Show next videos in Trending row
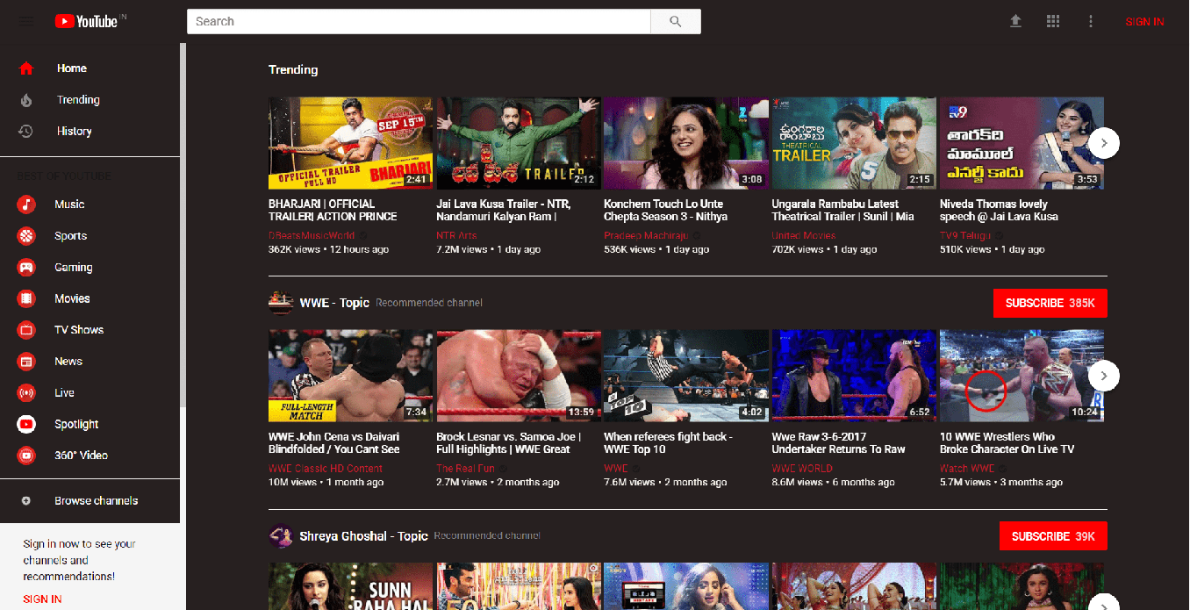The height and width of the screenshot is (610, 1190). point(1104,143)
